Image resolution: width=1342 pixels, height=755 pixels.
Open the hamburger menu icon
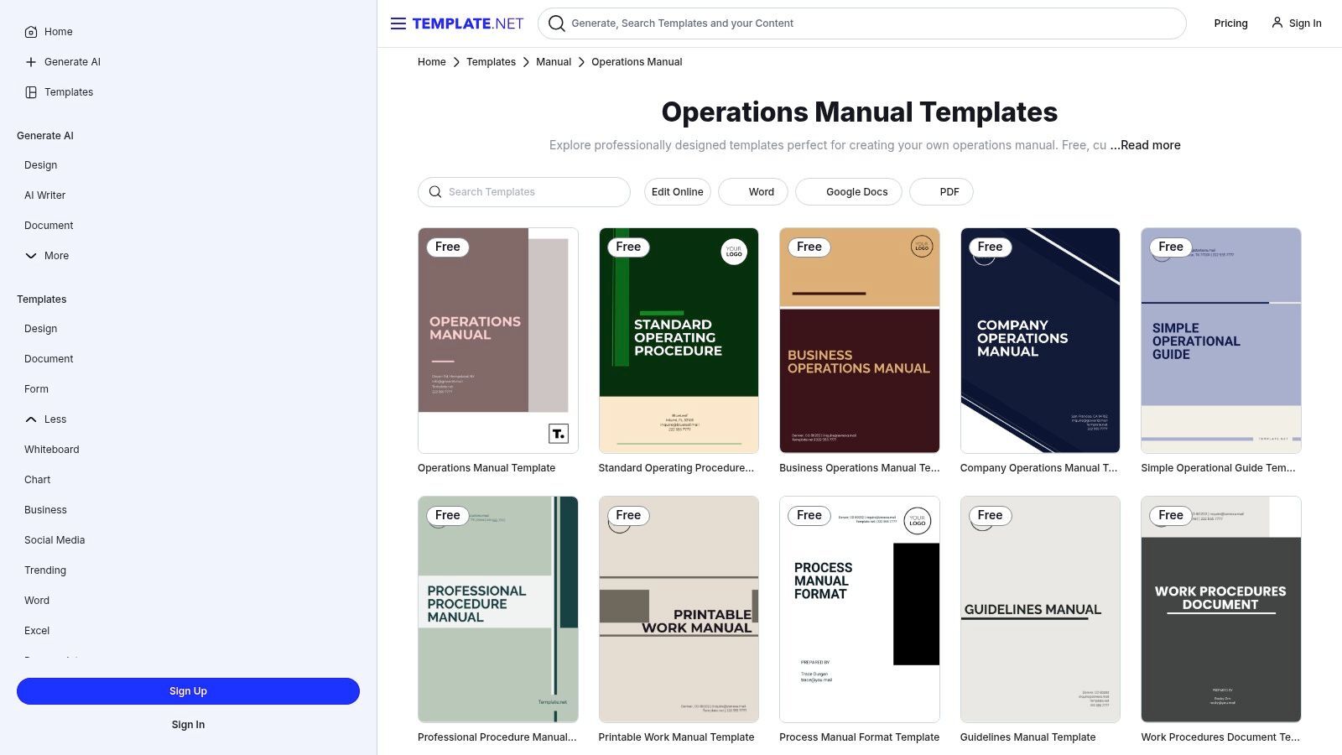point(398,23)
